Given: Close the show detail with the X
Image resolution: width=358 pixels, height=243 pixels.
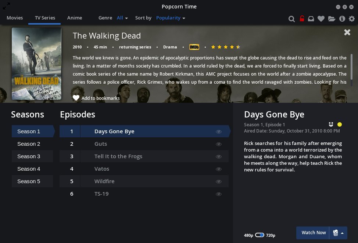Looking at the screenshot, I should point(347,32).
